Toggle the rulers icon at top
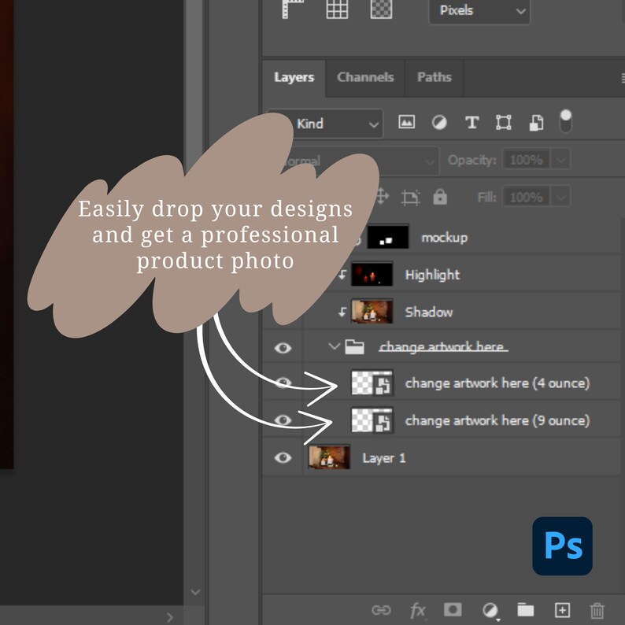Image resolution: width=625 pixels, height=625 pixels. [x=293, y=9]
